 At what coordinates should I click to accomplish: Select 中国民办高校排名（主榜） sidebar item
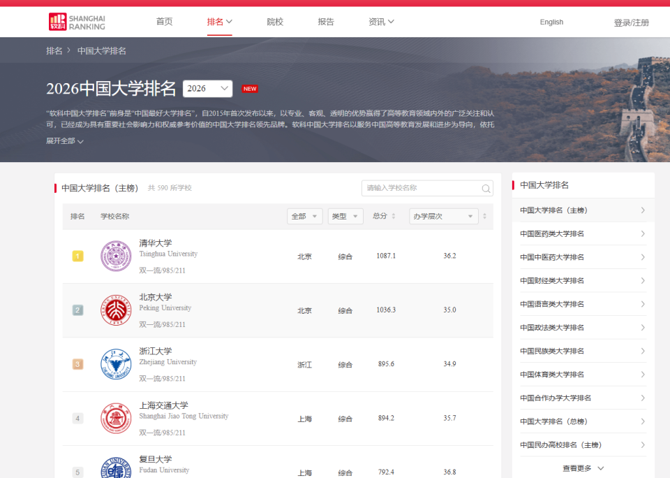point(583,445)
